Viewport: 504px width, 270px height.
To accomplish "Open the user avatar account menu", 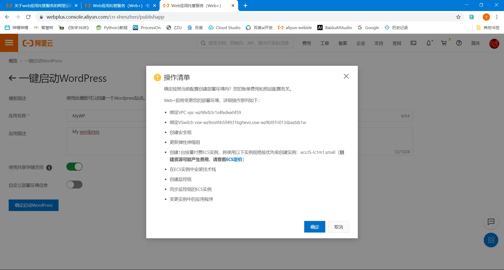I will 494,44.
